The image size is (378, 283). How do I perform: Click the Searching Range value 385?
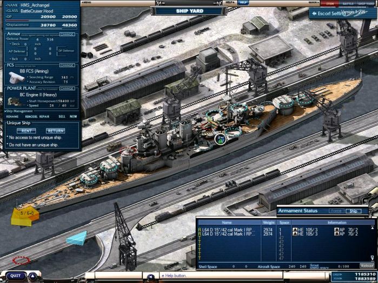tap(64, 78)
